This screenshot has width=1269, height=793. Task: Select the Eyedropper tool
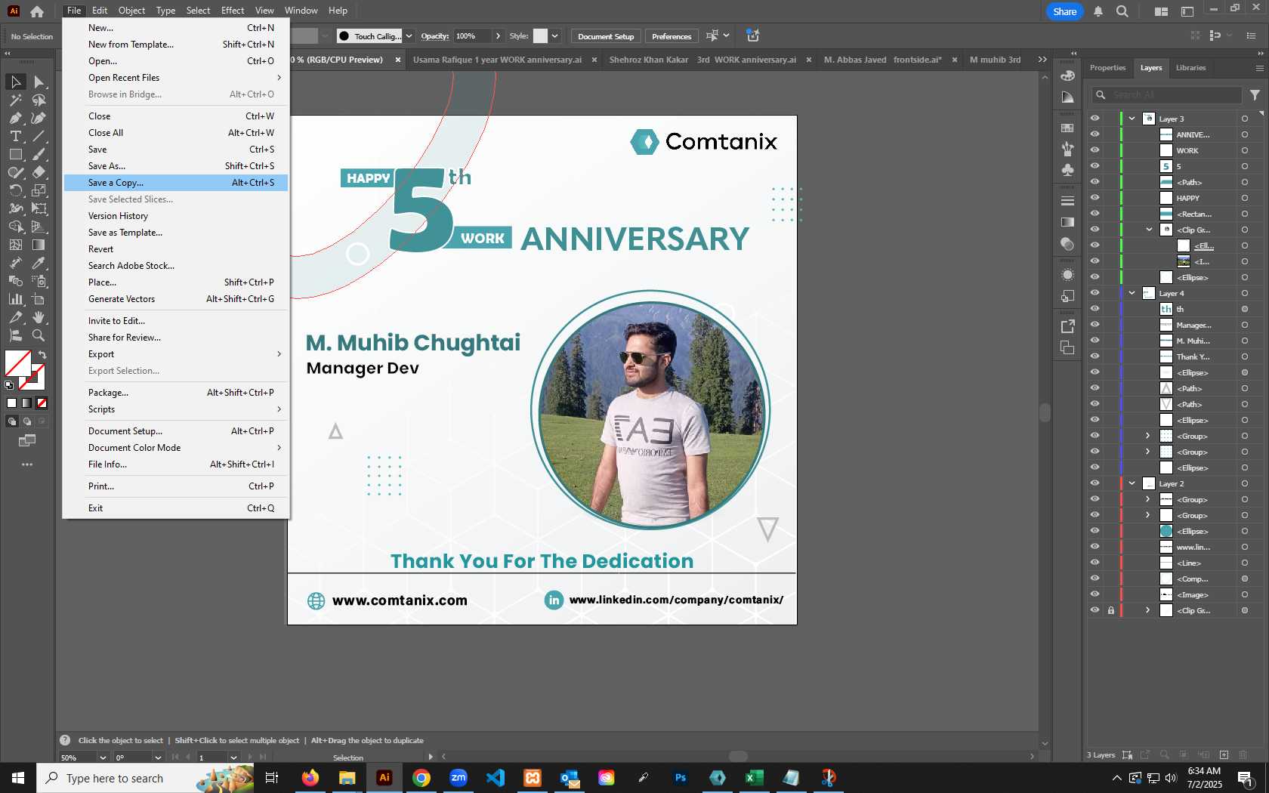tap(39, 263)
